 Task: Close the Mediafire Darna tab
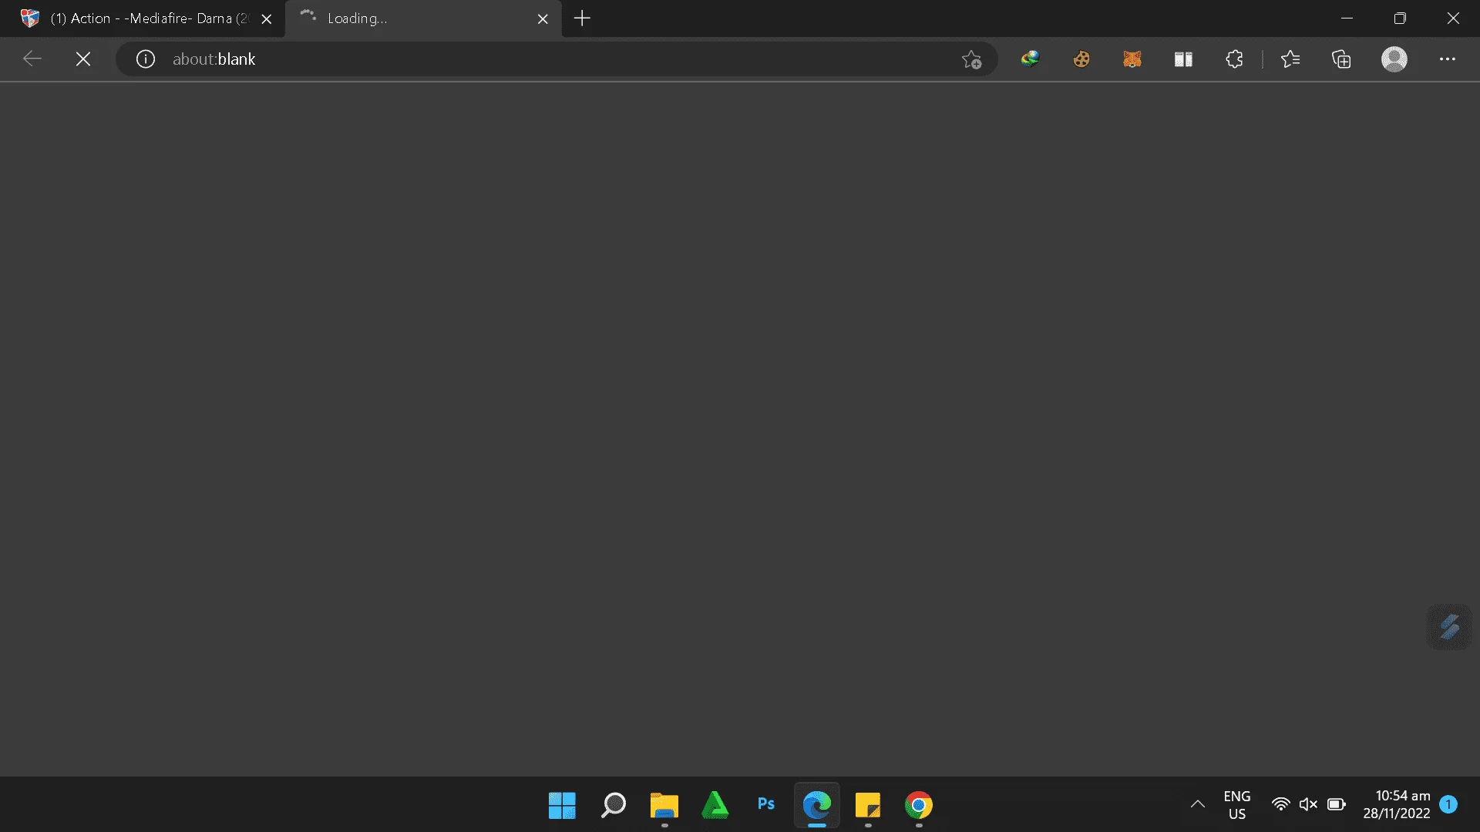(267, 19)
